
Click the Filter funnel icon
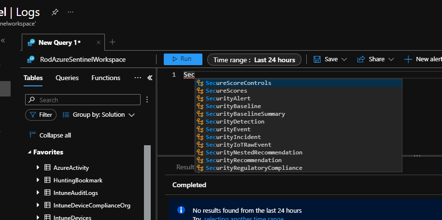[33, 115]
